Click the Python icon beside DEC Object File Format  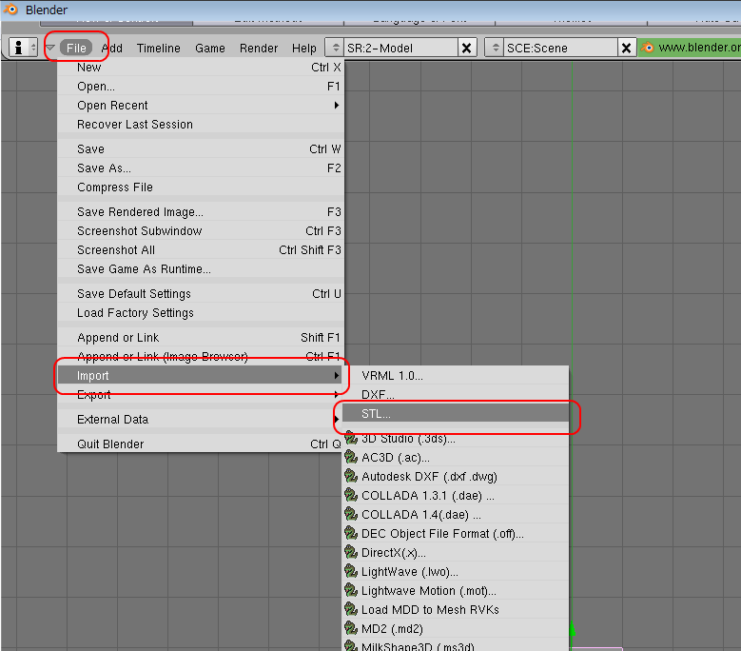tap(351, 533)
